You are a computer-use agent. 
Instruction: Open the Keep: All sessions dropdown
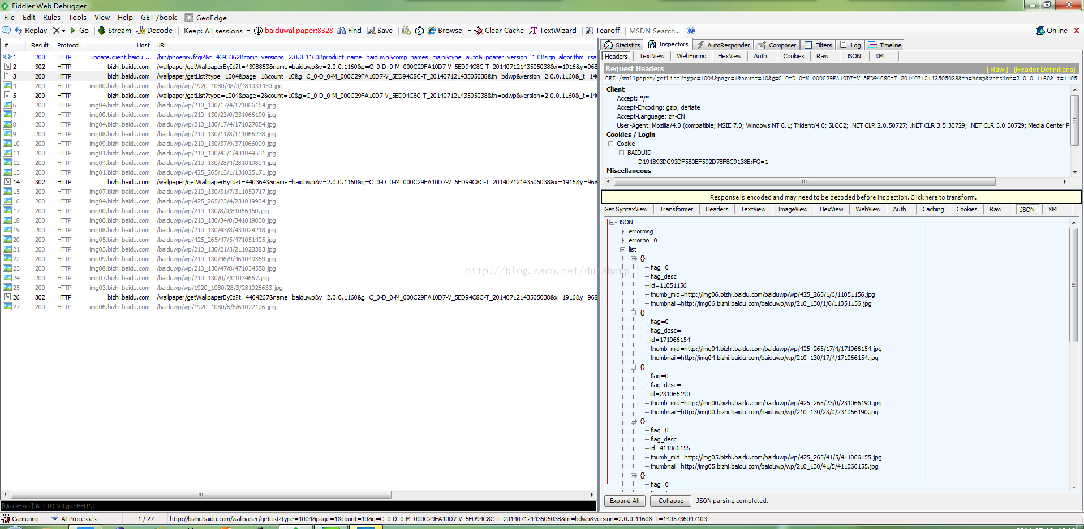pos(216,31)
